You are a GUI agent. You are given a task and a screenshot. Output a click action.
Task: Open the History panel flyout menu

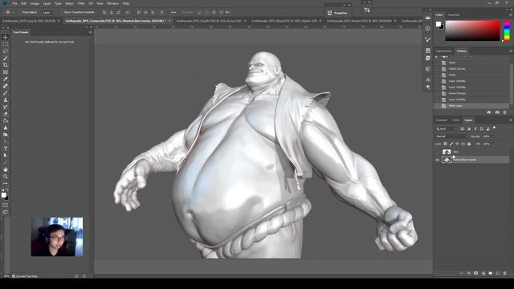(511, 51)
